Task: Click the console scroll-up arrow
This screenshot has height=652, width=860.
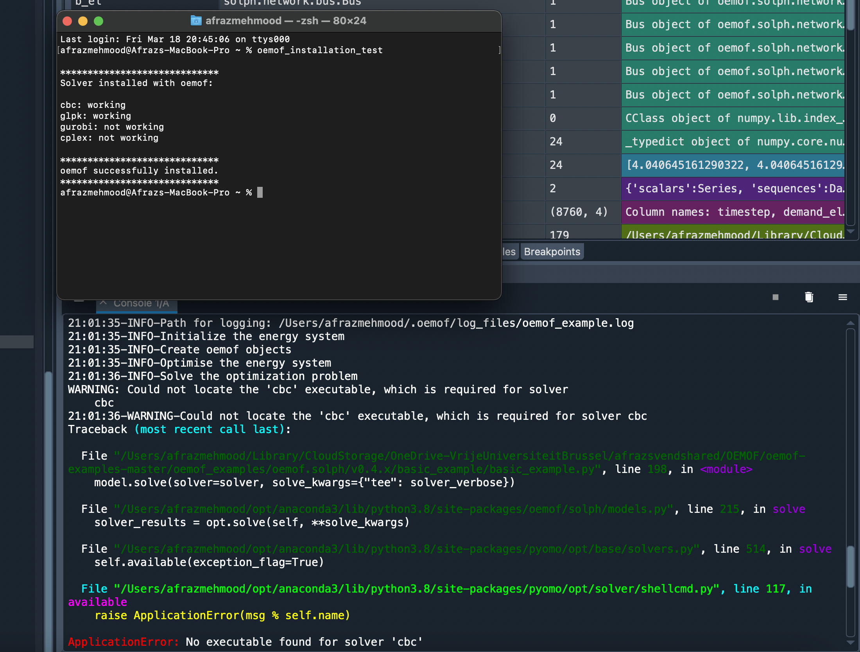Action: tap(851, 323)
